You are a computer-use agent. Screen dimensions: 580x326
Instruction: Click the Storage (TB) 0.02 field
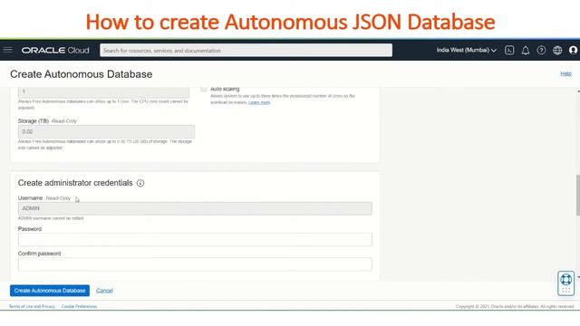coord(107,131)
